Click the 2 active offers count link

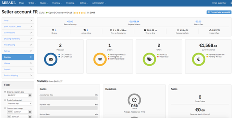coord(88,30)
